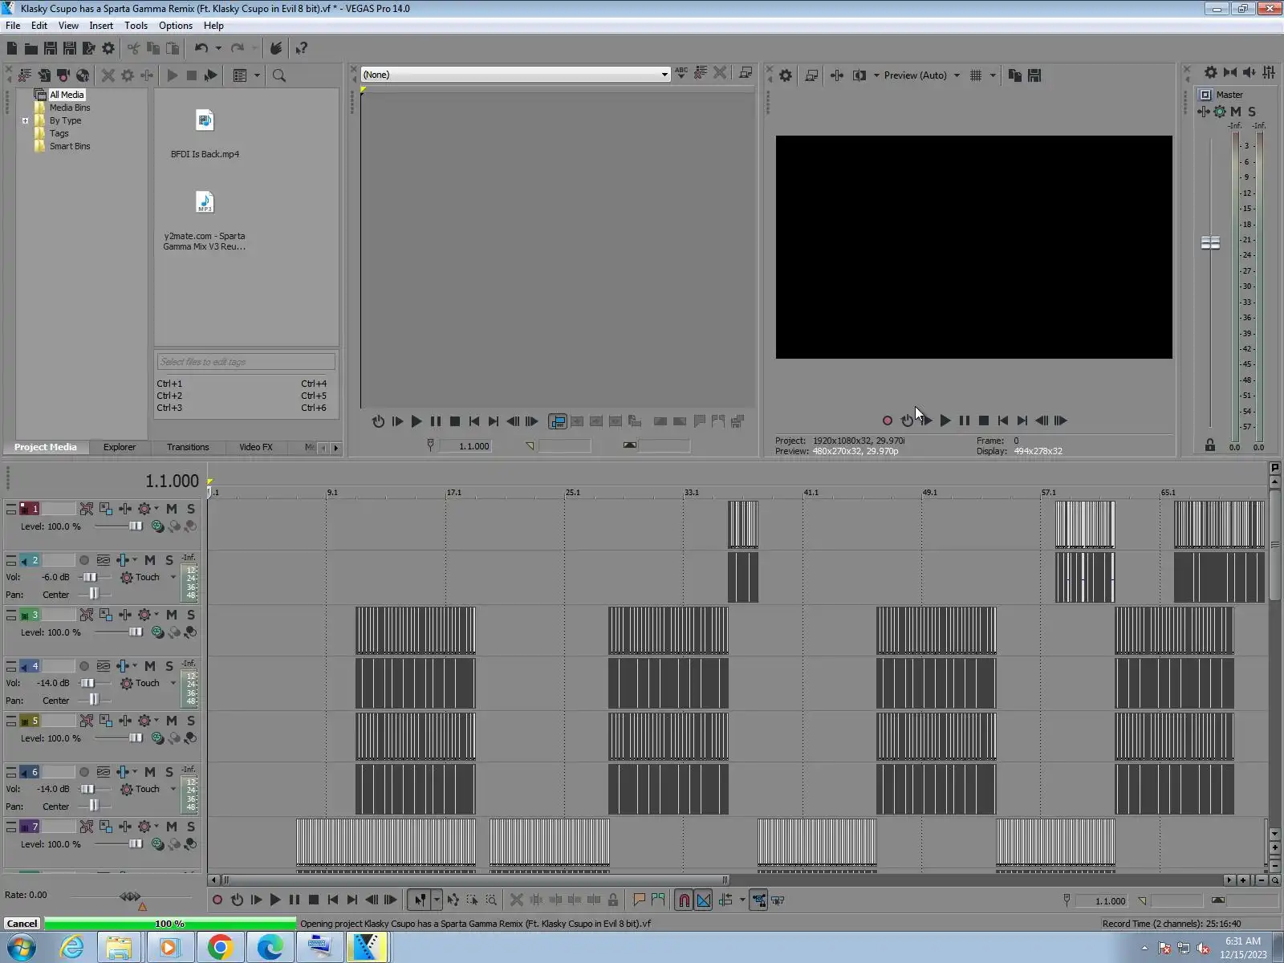Play the timeline from transport bar
The height and width of the screenshot is (963, 1284).
click(x=275, y=900)
